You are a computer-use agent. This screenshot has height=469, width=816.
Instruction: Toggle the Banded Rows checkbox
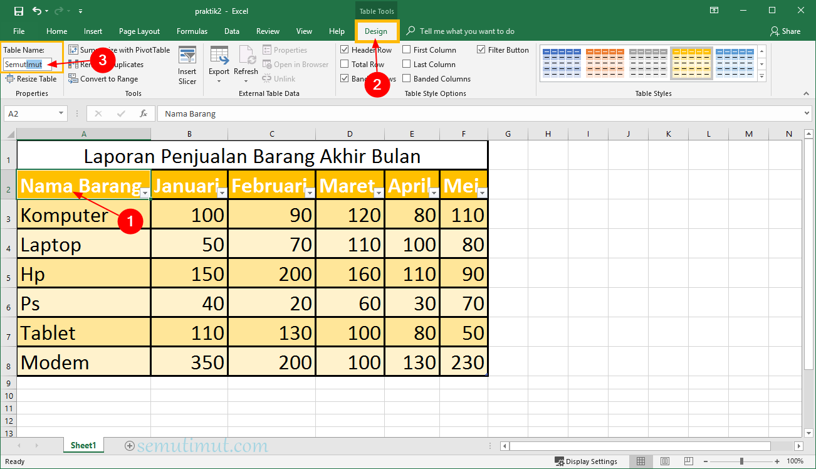click(x=345, y=78)
